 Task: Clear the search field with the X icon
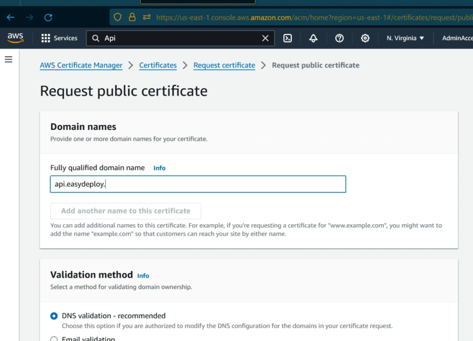pyautogui.click(x=265, y=38)
